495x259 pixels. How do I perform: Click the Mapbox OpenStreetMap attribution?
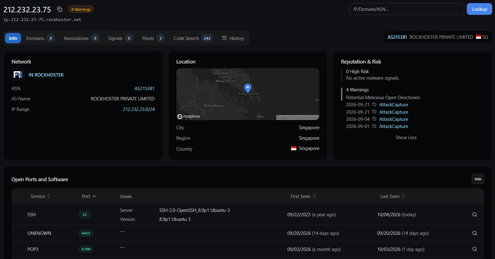[297, 118]
